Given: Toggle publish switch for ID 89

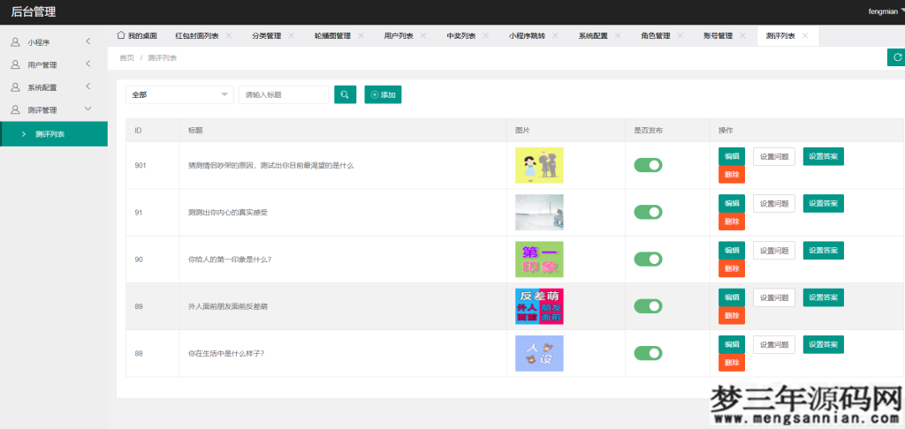Looking at the screenshot, I should pyautogui.click(x=648, y=306).
